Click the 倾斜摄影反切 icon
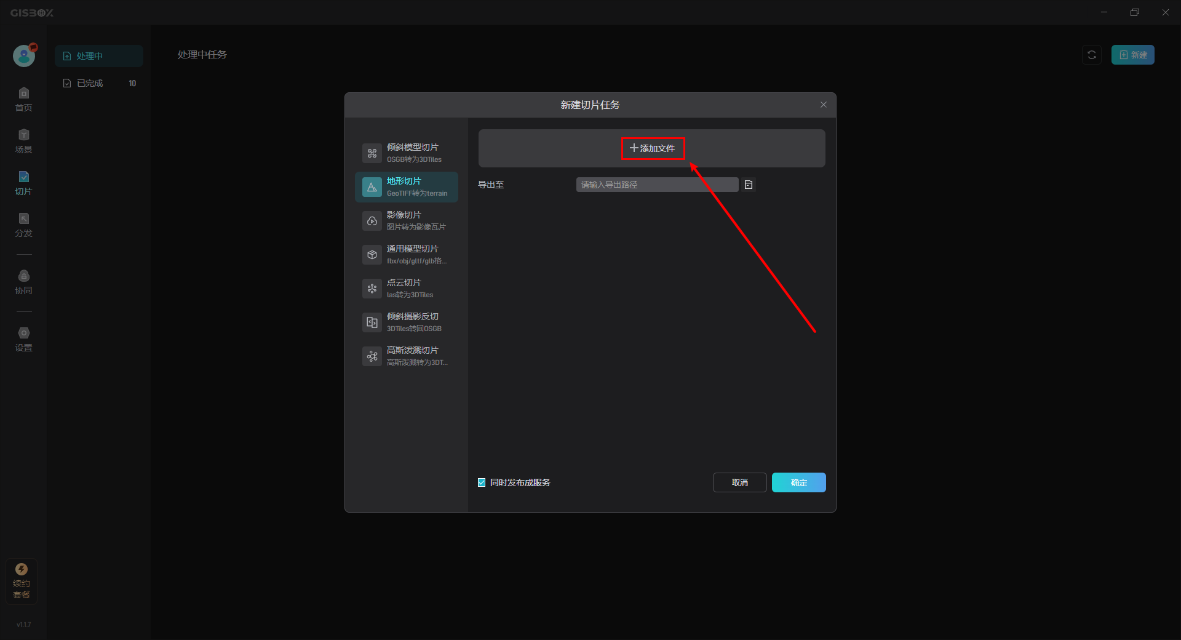This screenshot has width=1181, height=640. point(372,322)
